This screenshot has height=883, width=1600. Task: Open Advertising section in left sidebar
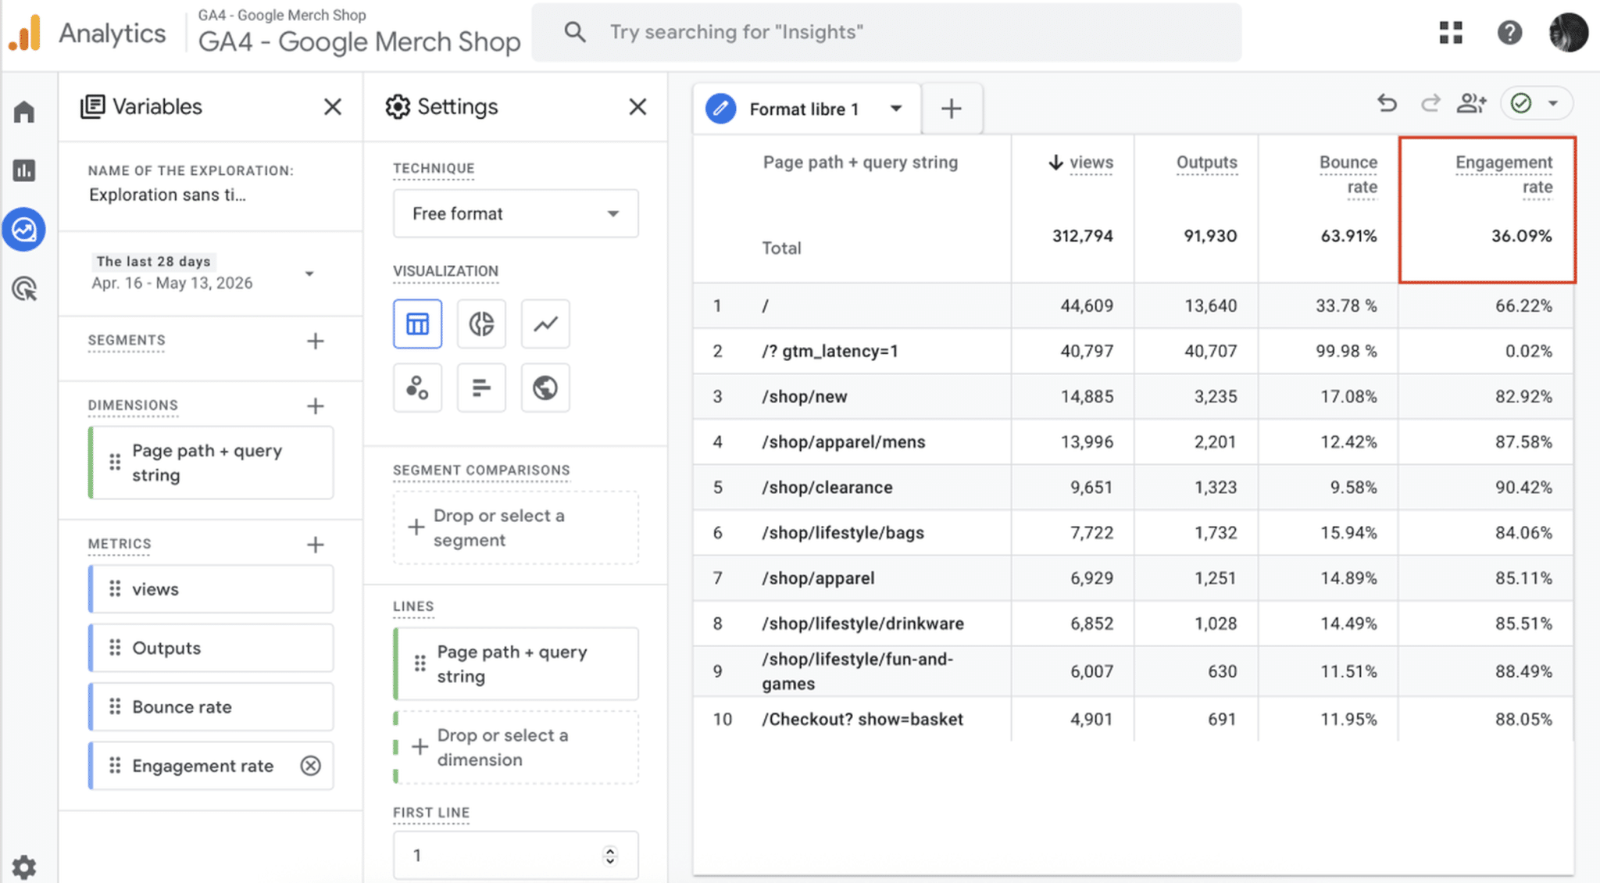coord(24,289)
